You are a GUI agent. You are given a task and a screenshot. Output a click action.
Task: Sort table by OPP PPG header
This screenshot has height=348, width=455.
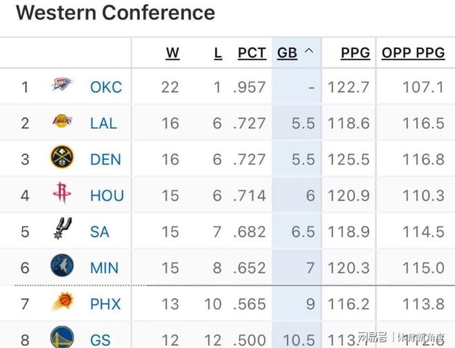tap(413, 53)
